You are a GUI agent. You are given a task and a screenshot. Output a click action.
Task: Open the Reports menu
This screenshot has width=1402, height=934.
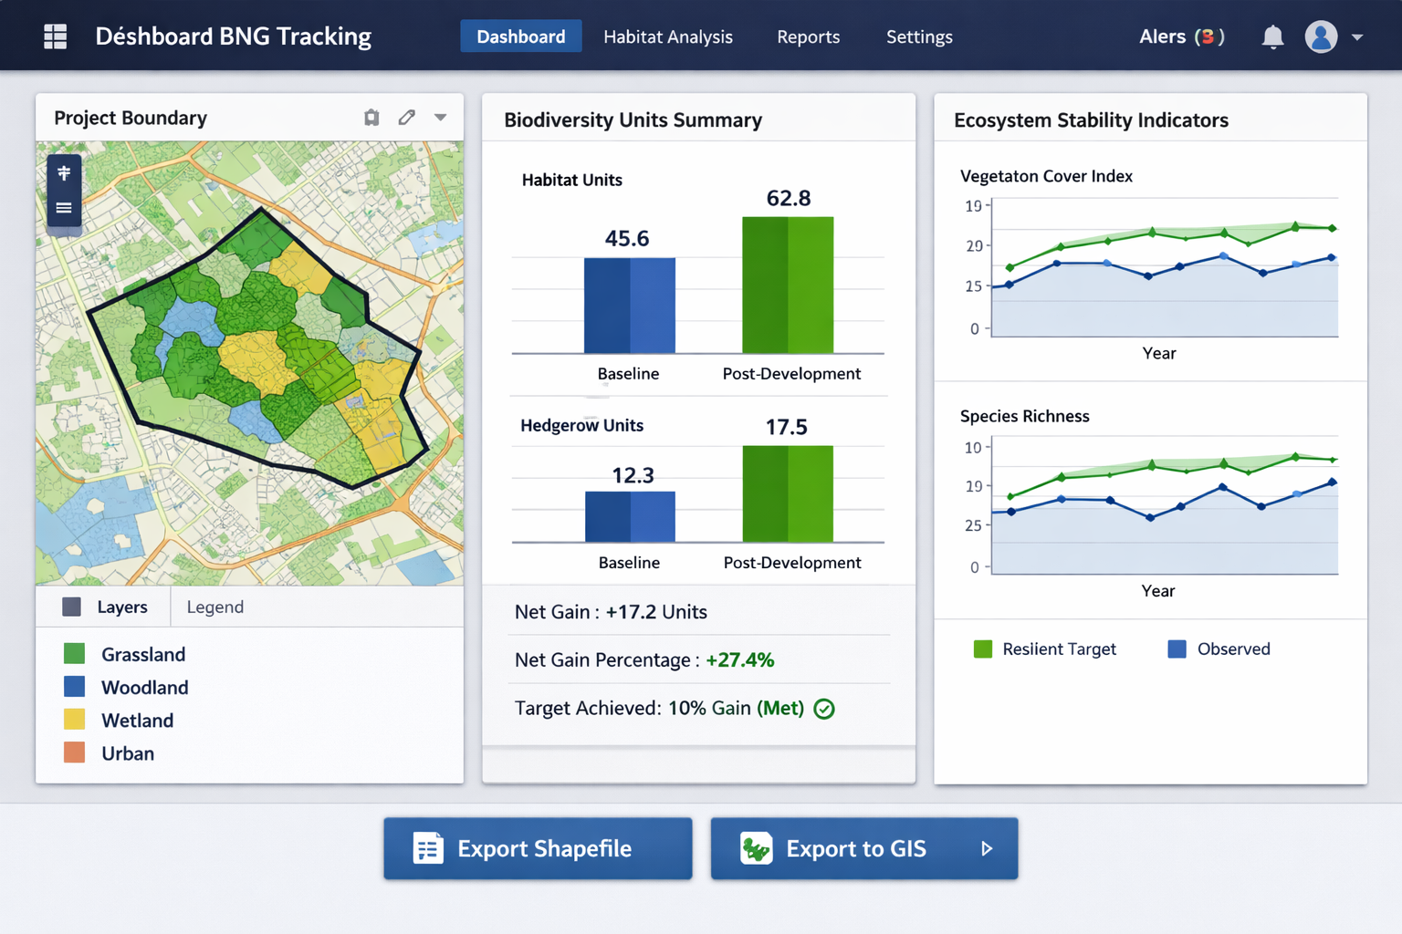point(808,36)
